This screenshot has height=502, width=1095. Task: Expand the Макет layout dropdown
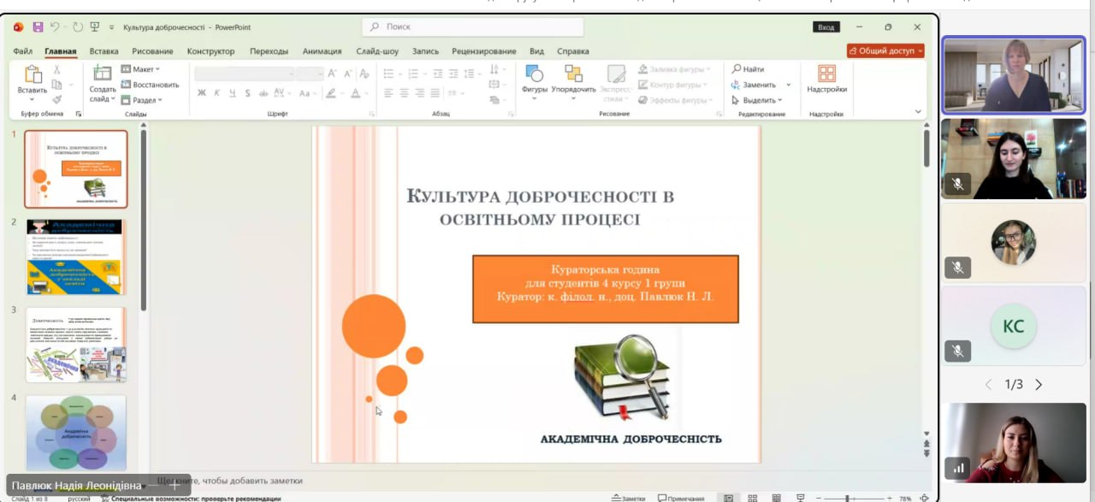[141, 69]
